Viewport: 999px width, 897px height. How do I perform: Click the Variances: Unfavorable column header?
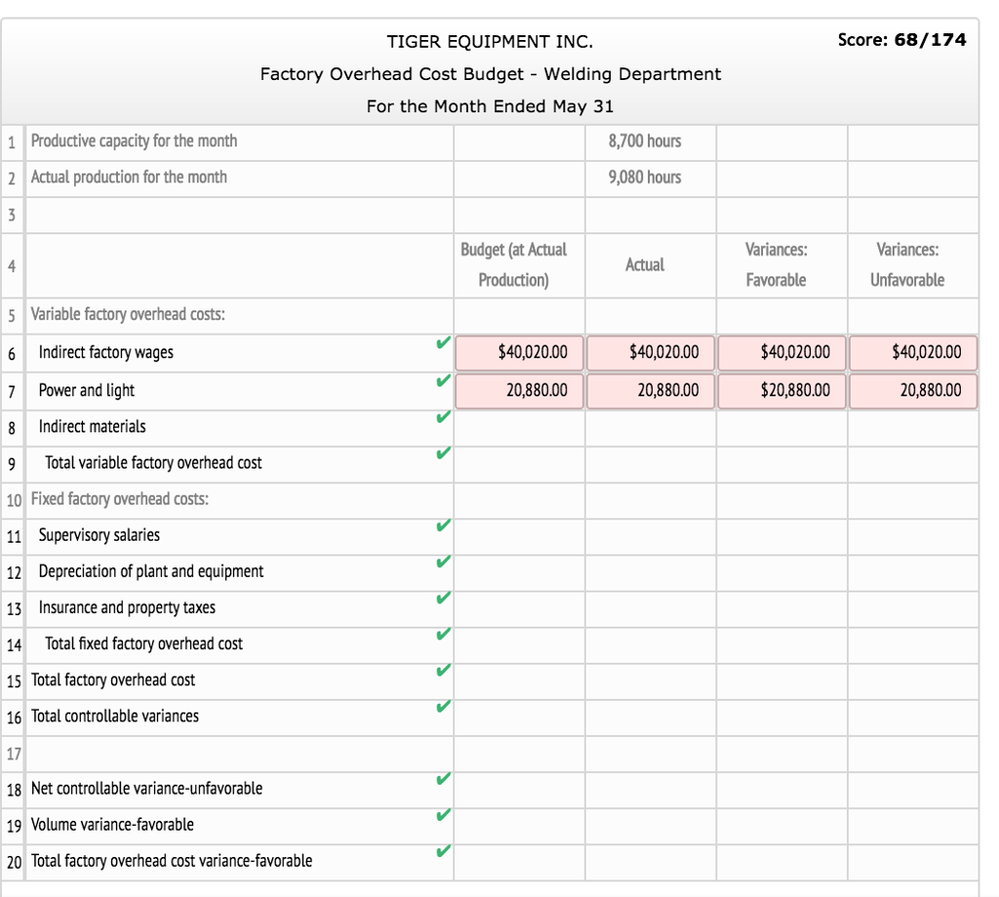pos(913,265)
